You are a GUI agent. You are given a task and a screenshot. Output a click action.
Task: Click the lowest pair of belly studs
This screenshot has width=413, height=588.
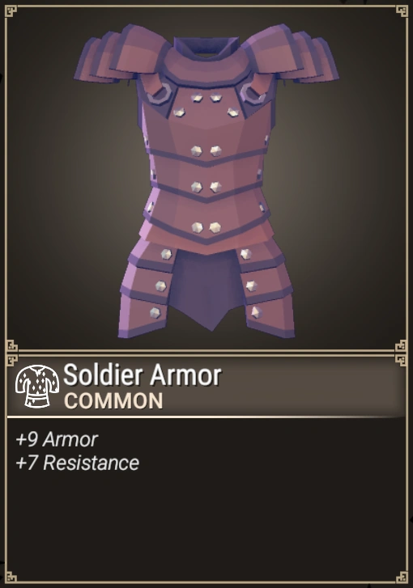206,227
